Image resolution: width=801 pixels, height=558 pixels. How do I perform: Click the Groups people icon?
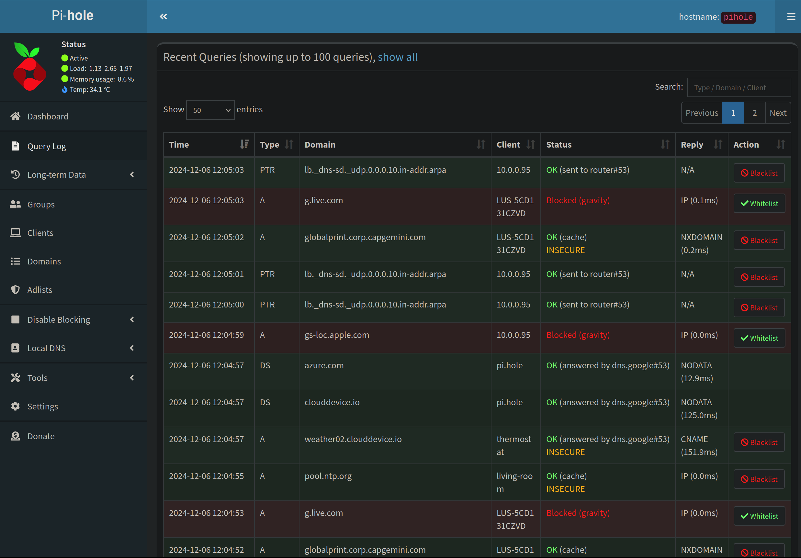pos(15,204)
